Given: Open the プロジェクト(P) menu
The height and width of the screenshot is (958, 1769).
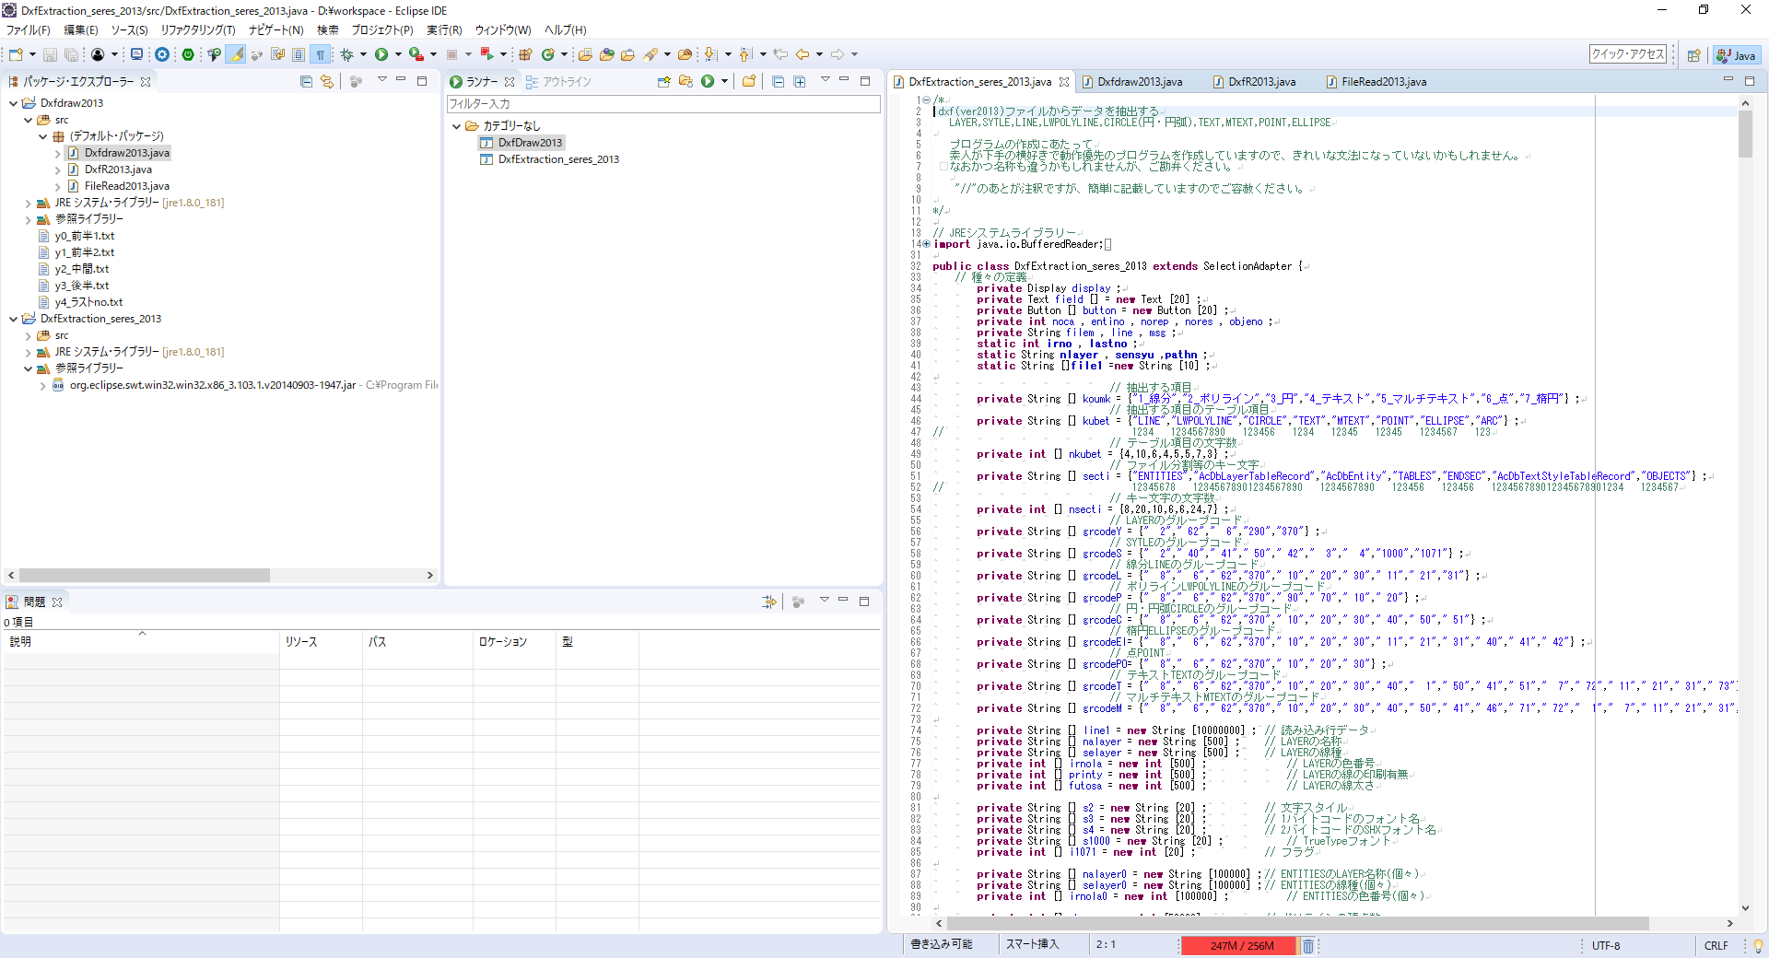Looking at the screenshot, I should point(382,30).
